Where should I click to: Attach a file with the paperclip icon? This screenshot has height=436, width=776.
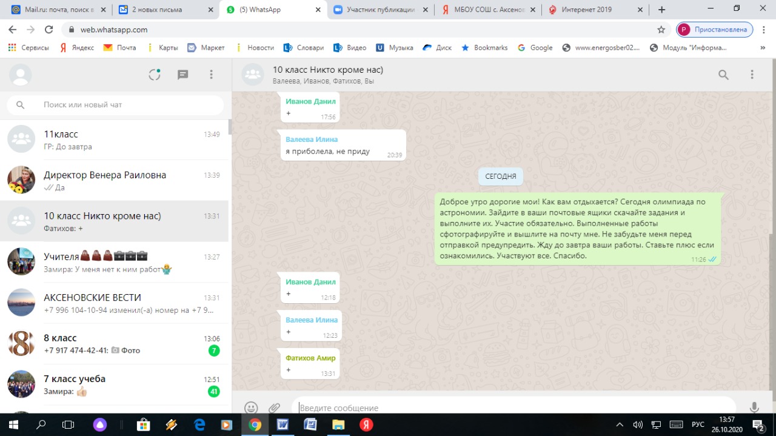tap(275, 408)
